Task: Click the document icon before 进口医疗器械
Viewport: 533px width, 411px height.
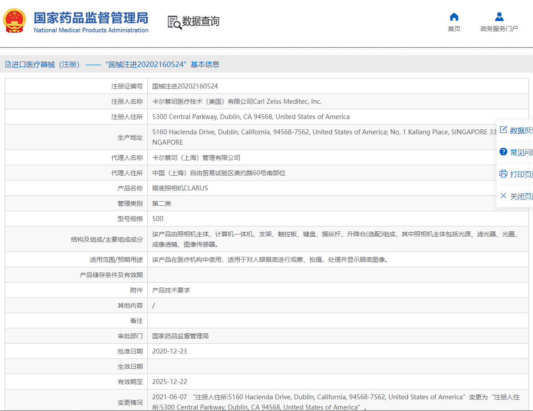Action: click(8, 64)
